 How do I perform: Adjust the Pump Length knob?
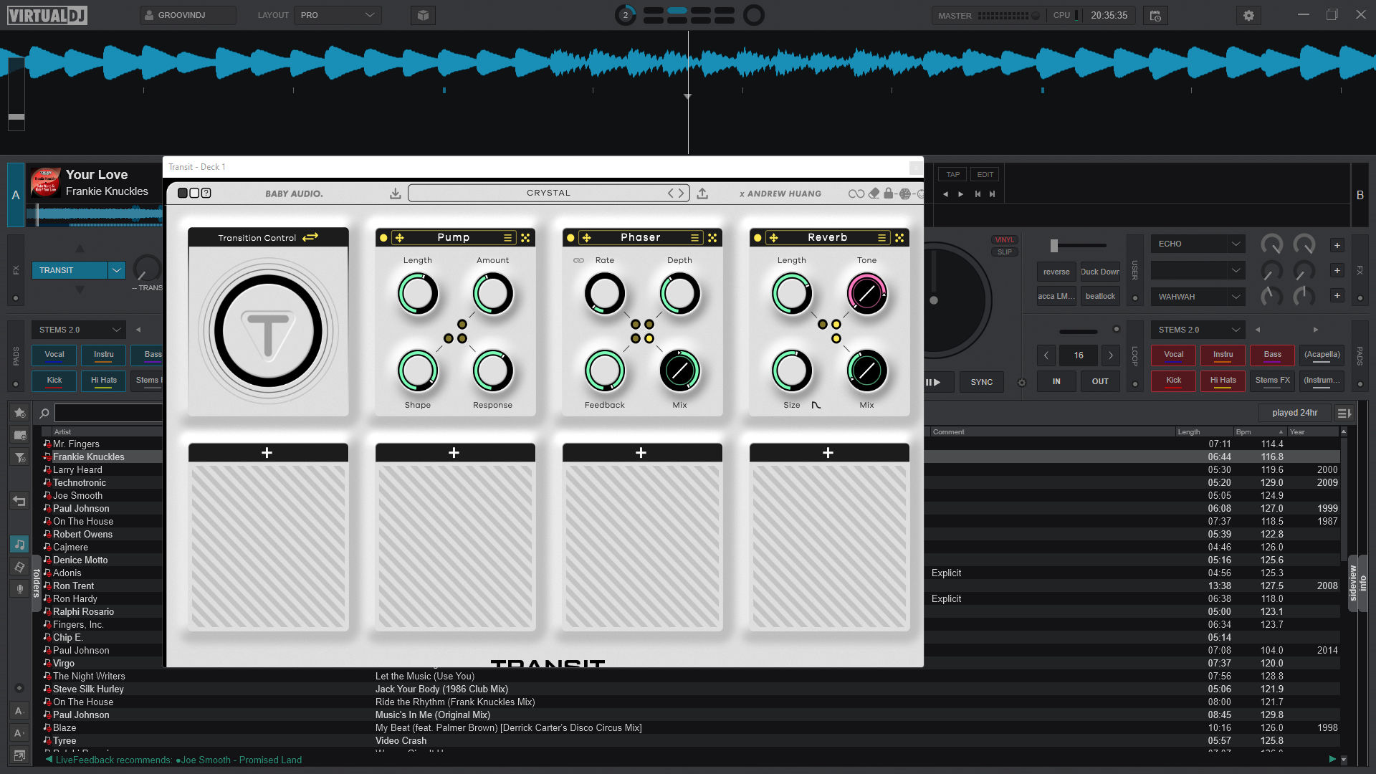[418, 294]
